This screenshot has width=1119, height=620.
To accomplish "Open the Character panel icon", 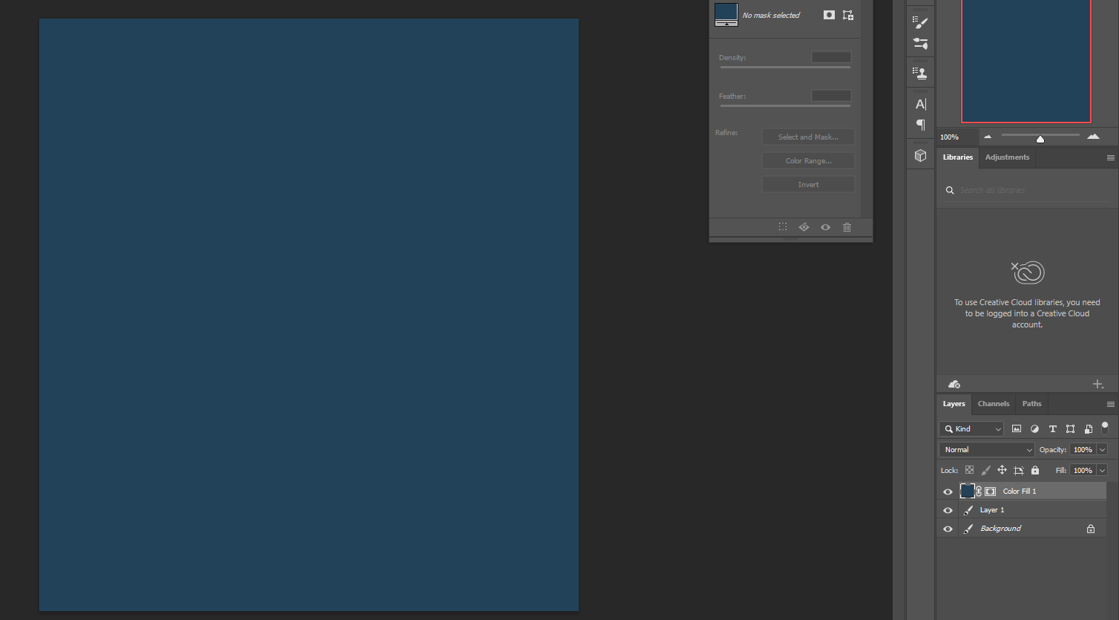I will 920,104.
